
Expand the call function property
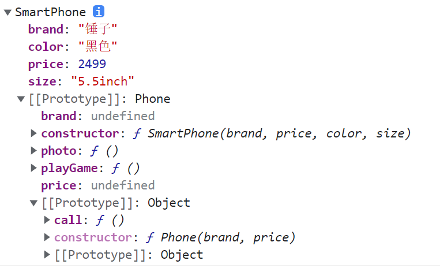point(47,220)
